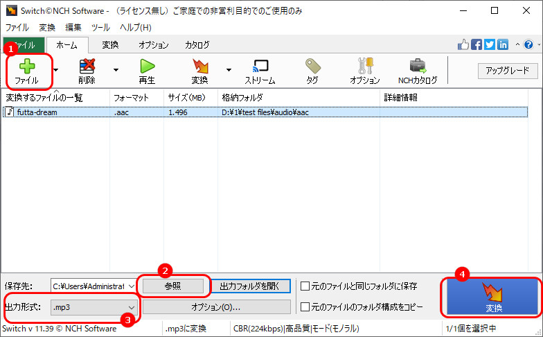The height and width of the screenshot is (337, 543).
Task: Sort by 変換するファイルの一覧 column header
Action: tap(55, 98)
